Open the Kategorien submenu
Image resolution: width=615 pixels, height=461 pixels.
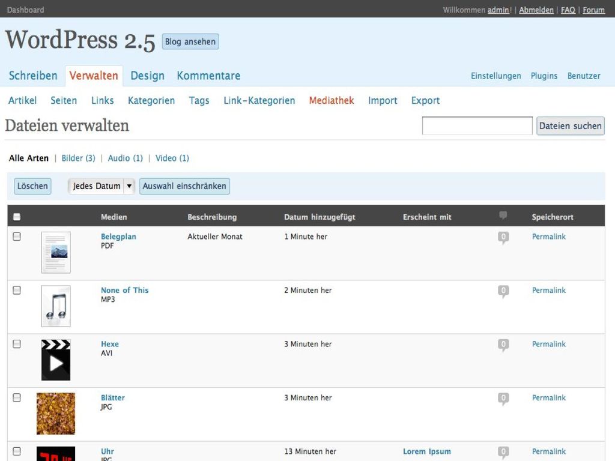pos(151,100)
